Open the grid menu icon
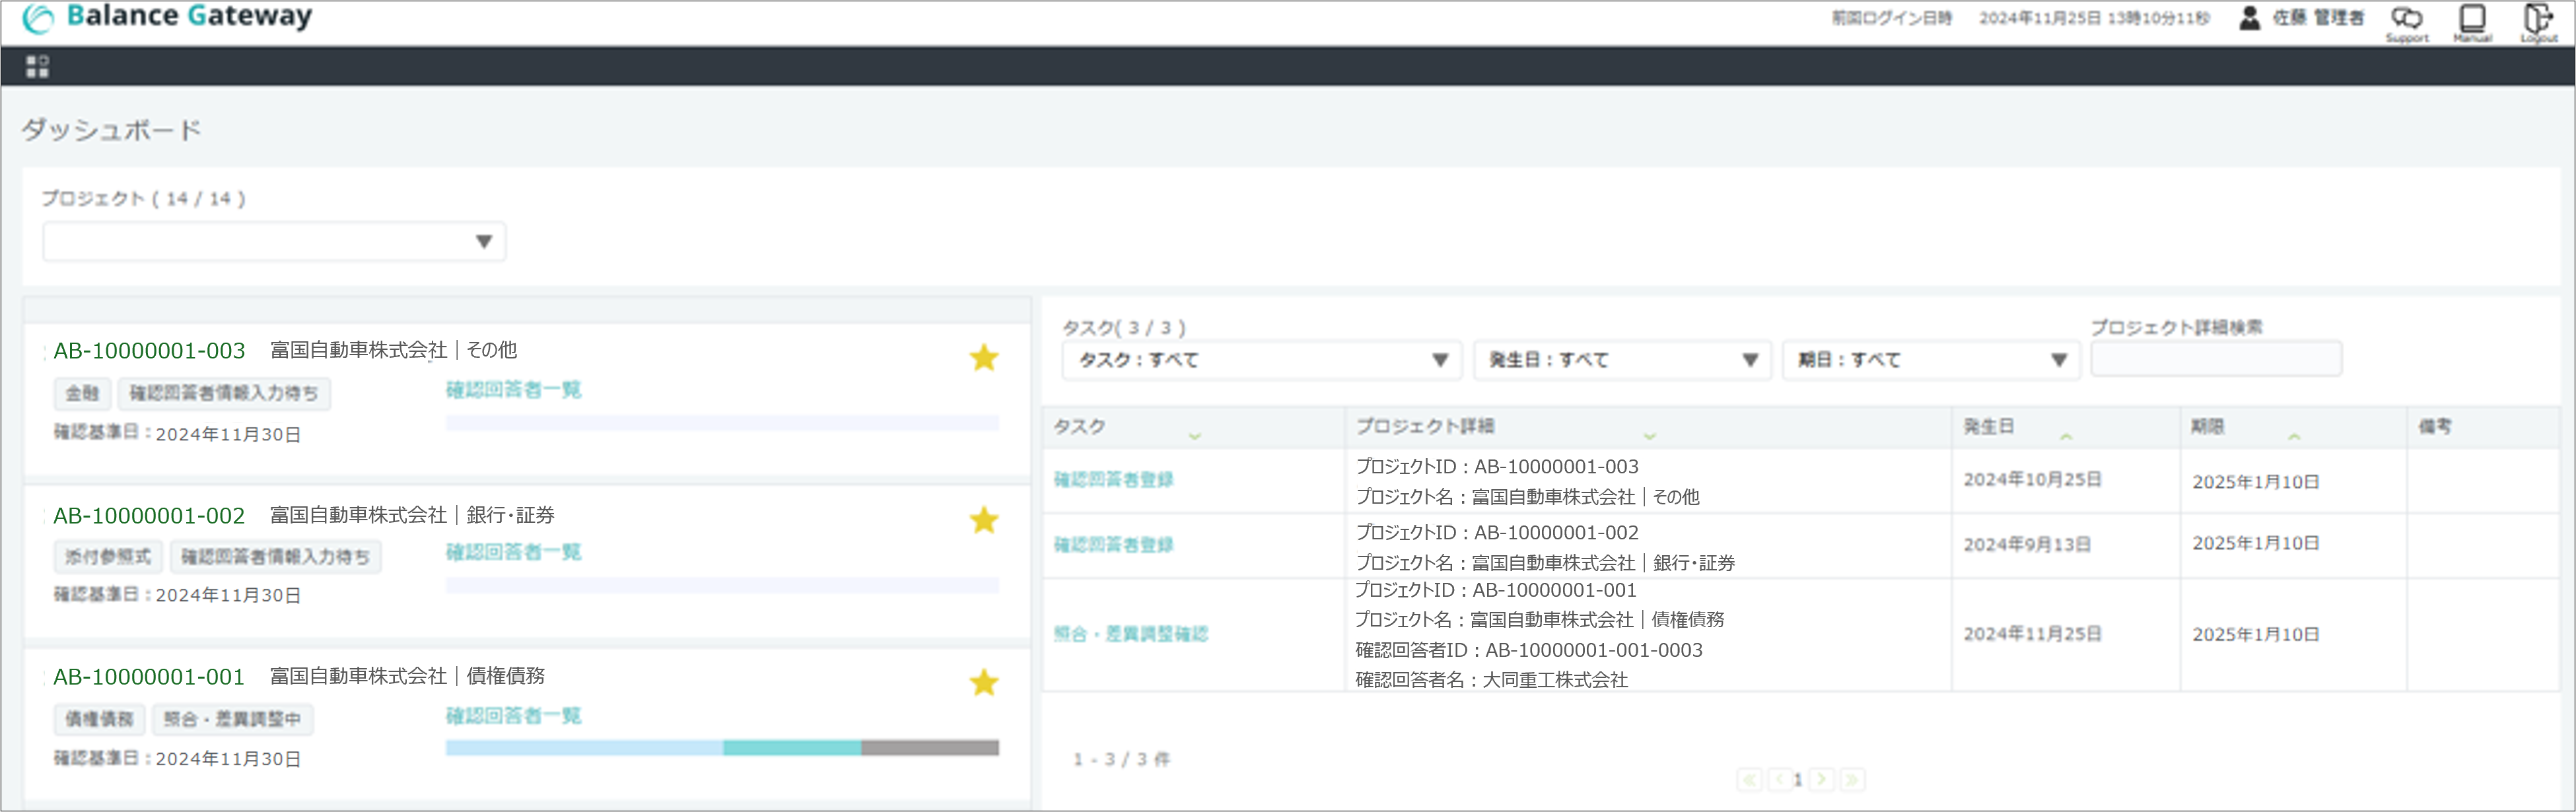The height and width of the screenshot is (812, 2576). point(37,66)
